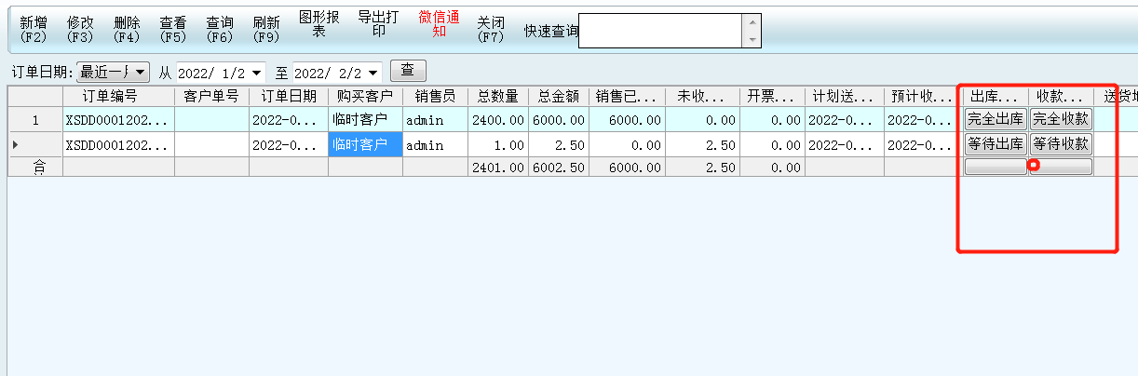
Task: Click the 等待收款 status button
Action: pos(1060,144)
